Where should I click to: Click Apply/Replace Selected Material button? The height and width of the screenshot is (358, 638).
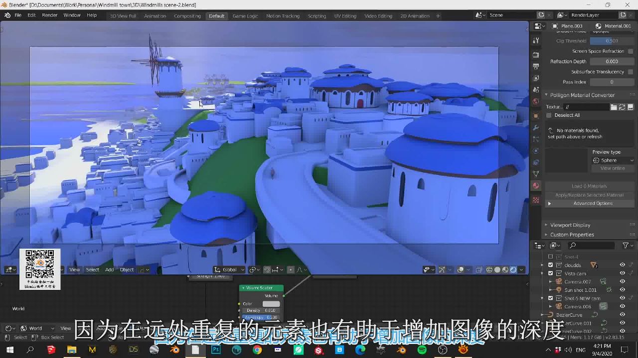click(589, 195)
